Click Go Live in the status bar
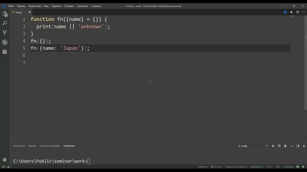307x172 pixels. [x=216, y=167]
